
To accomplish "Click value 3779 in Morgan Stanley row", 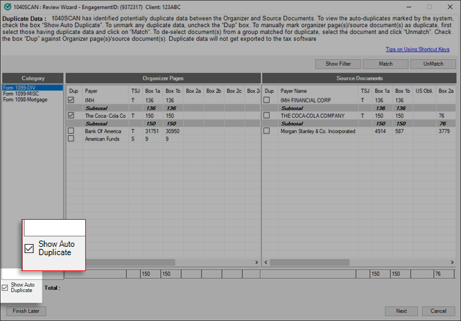I will pyautogui.click(x=444, y=131).
